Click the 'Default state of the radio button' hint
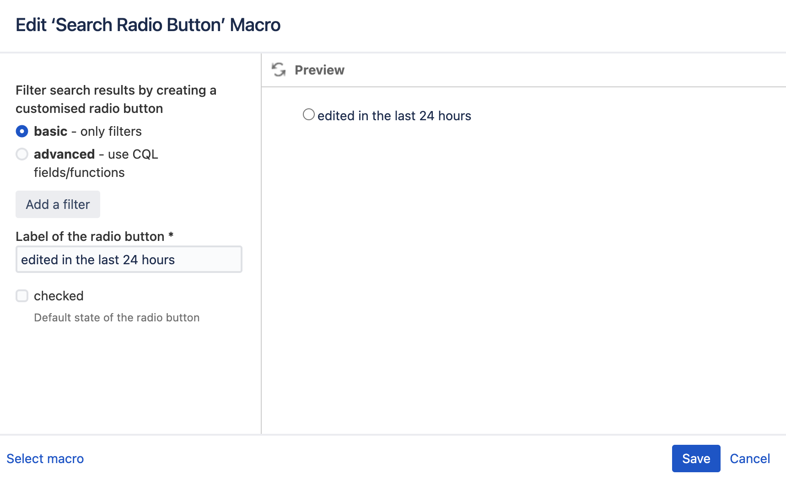This screenshot has width=786, height=480. coord(117,318)
